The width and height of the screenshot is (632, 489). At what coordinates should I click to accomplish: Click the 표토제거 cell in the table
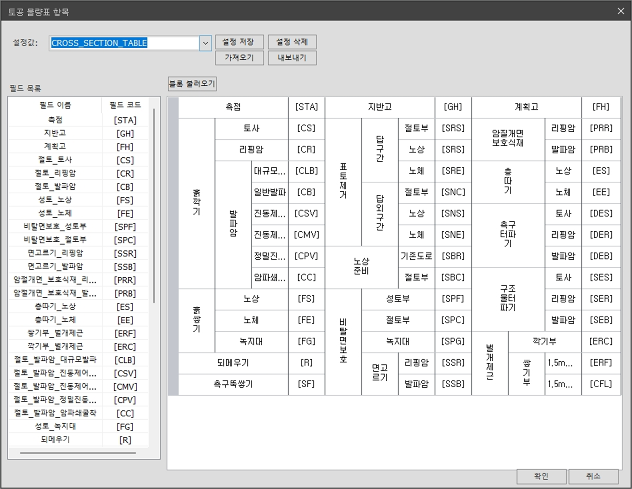click(343, 182)
